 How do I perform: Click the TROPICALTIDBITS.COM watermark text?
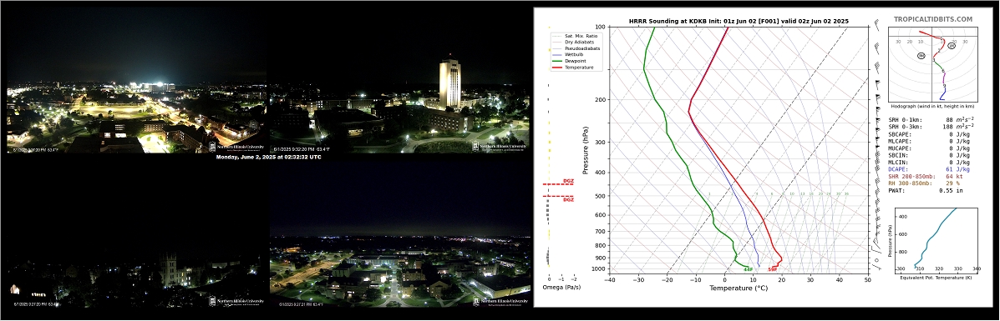(x=933, y=20)
